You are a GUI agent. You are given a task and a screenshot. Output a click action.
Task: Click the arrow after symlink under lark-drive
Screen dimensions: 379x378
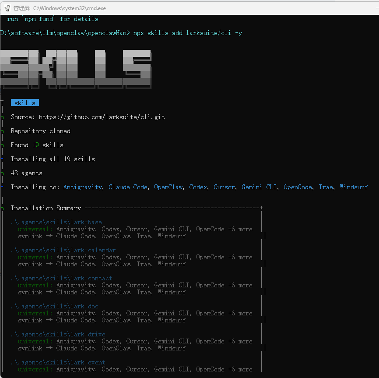[x=49, y=348]
